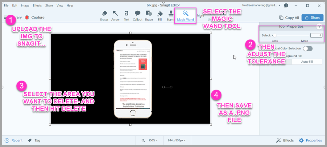
Task: Select the Arrow tool
Action: pyautogui.click(x=115, y=16)
